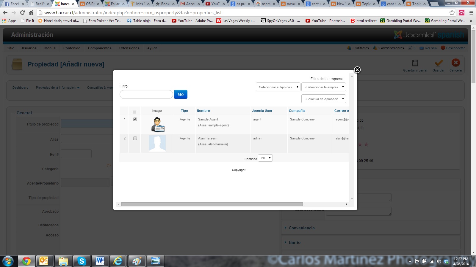476x267 pixels.
Task: Click browser back arrow
Action: [x=5, y=13]
